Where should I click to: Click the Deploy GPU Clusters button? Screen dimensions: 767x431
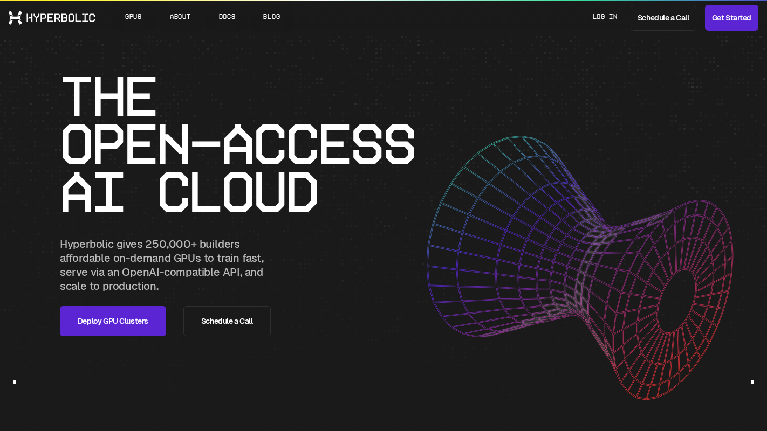[x=113, y=321]
